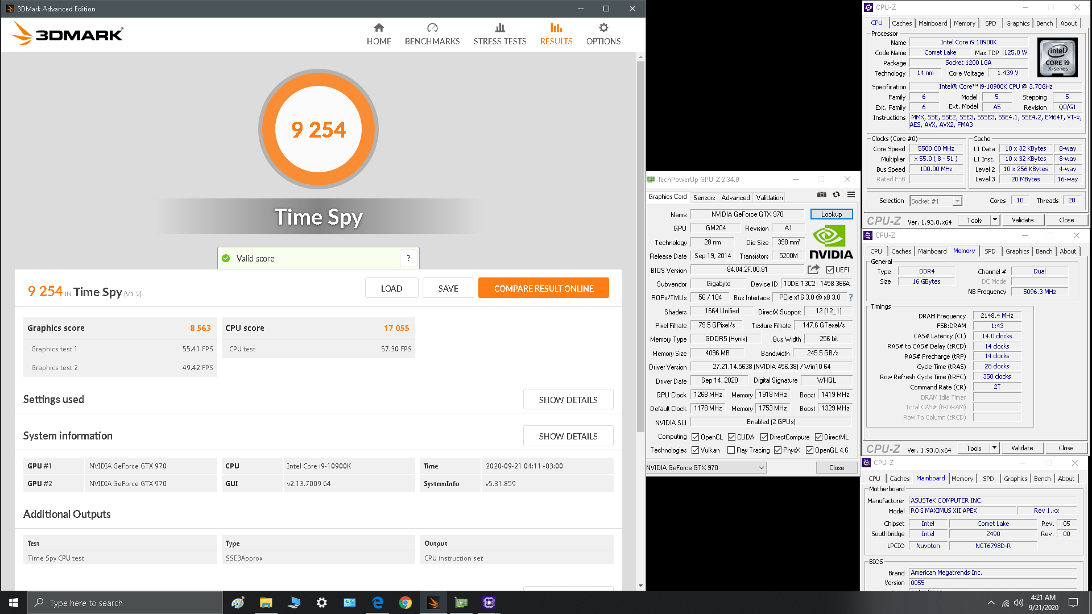Screen dimensions: 1092x614
Task: Toggle the Vulkan checkbox in GPU-Z
Action: (695, 450)
